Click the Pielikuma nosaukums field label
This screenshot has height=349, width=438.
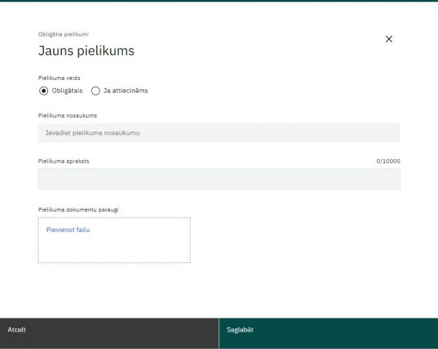click(67, 115)
